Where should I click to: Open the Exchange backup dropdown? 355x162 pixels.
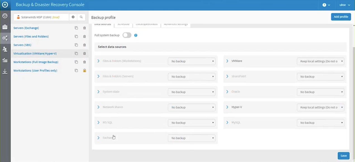coord(192,138)
